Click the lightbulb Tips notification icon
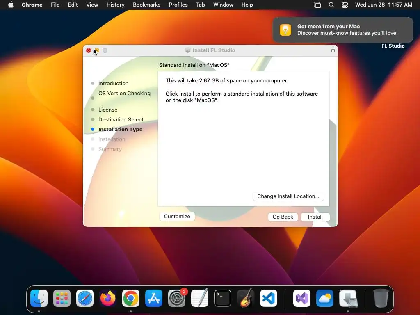This screenshot has width=420, height=315. point(285,30)
